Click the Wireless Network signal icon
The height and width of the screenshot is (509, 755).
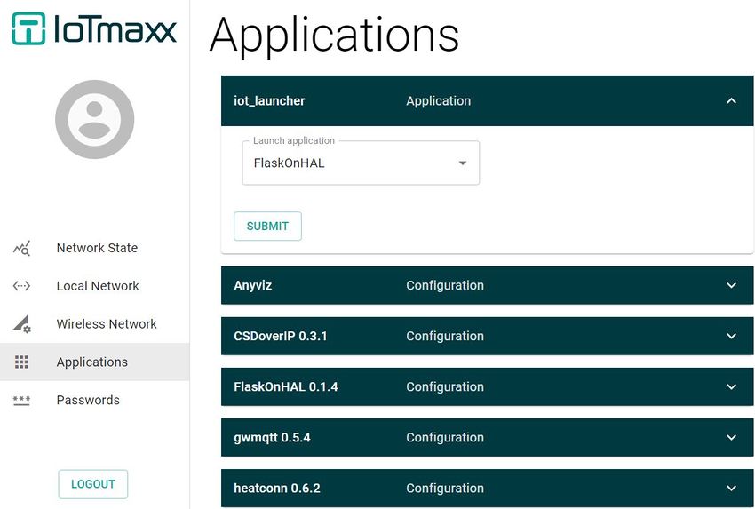(21, 324)
